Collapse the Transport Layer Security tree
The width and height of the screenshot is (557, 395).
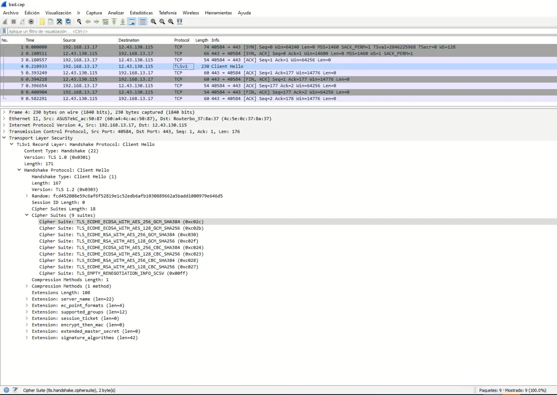4,138
